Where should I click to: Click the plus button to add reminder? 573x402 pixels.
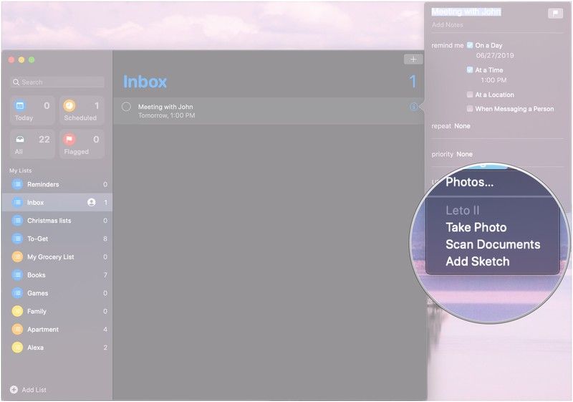coord(413,59)
